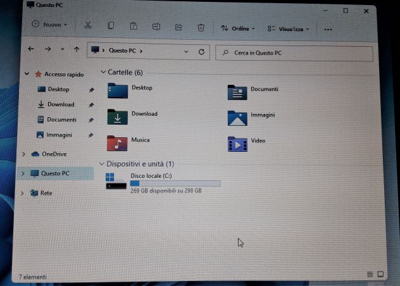Click pin icon next to sidebar Documenti
400x286 pixels.
[91, 120]
